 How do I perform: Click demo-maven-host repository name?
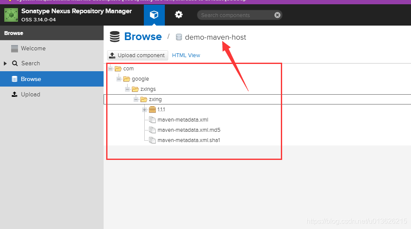[215, 38]
